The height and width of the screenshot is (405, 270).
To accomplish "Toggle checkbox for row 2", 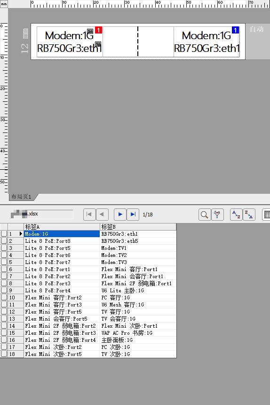I will coord(4,241).
